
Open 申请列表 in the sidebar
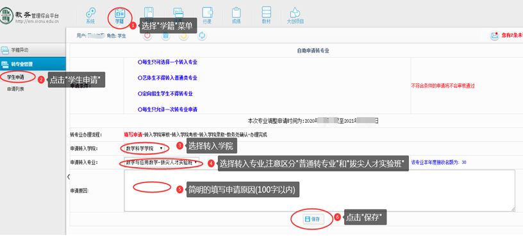click(15, 89)
